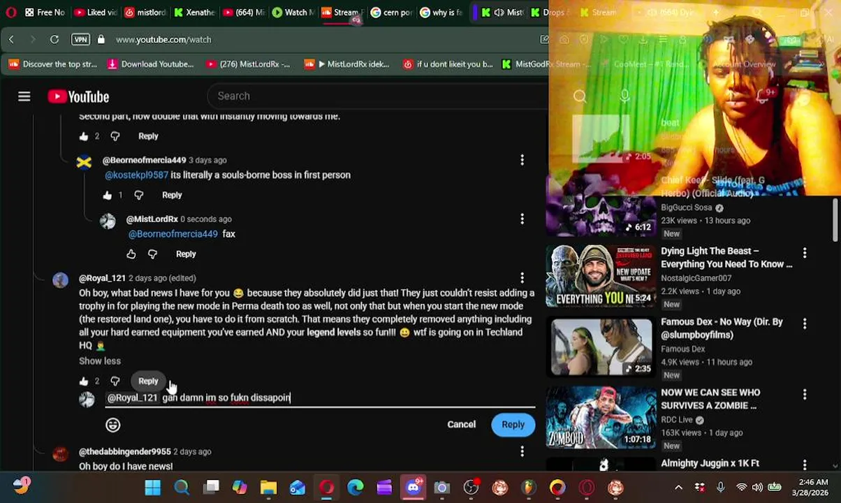Open options for NOW WE CAN SEE video
The width and height of the screenshot is (841, 503).
[x=804, y=394]
